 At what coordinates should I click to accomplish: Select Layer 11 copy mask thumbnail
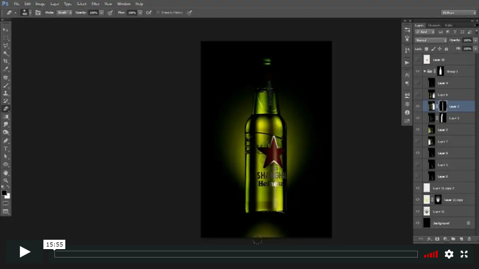click(x=438, y=200)
